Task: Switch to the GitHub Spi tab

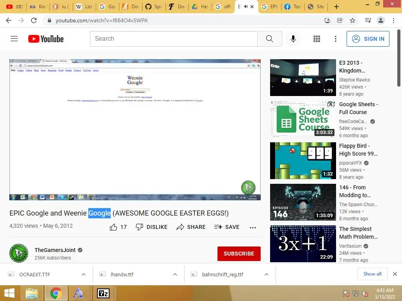Action: 153,7
